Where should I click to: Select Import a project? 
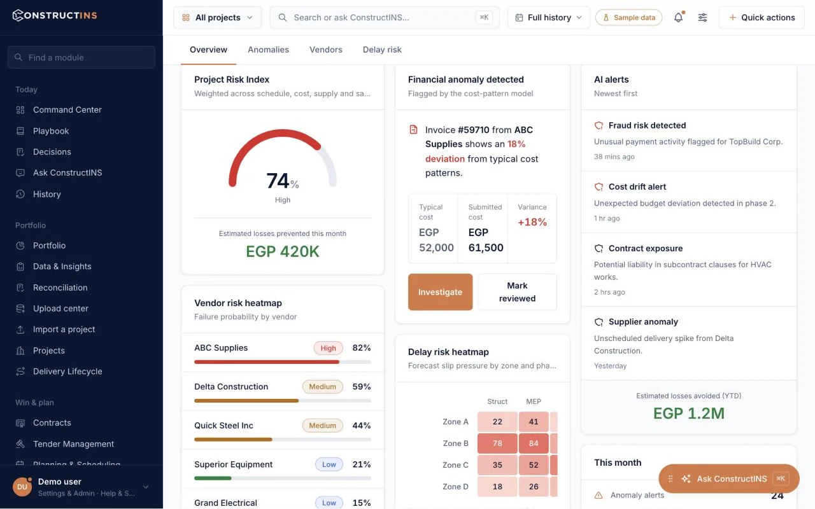81,329
